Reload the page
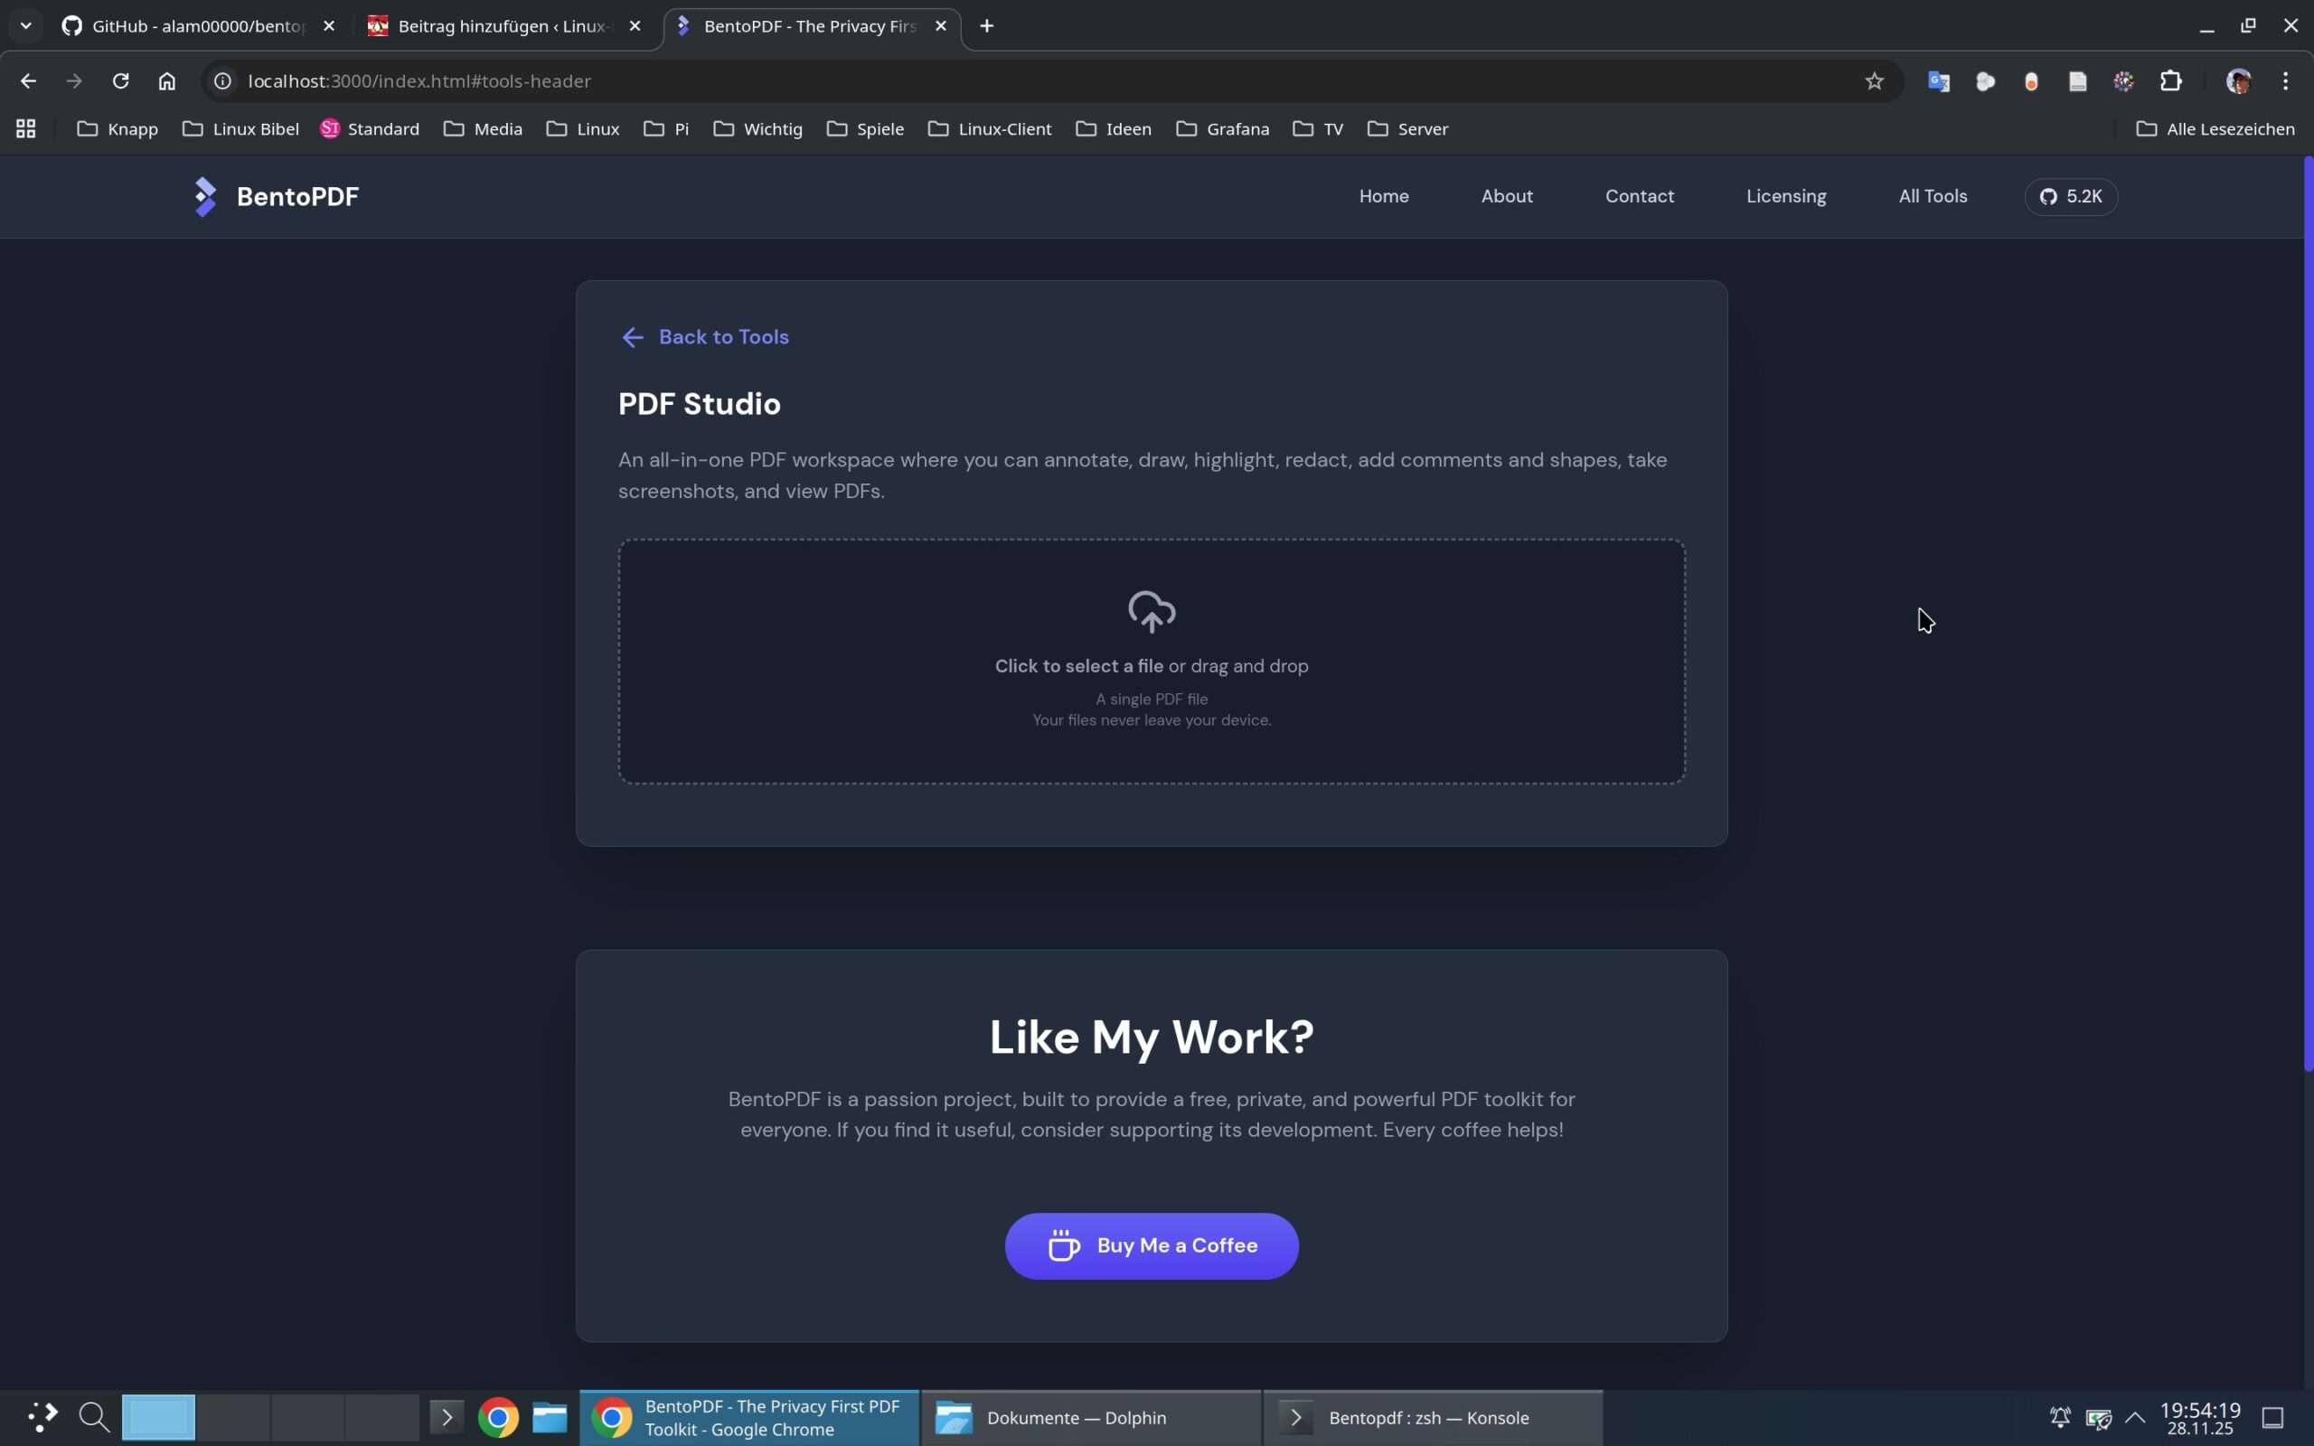 coord(120,81)
